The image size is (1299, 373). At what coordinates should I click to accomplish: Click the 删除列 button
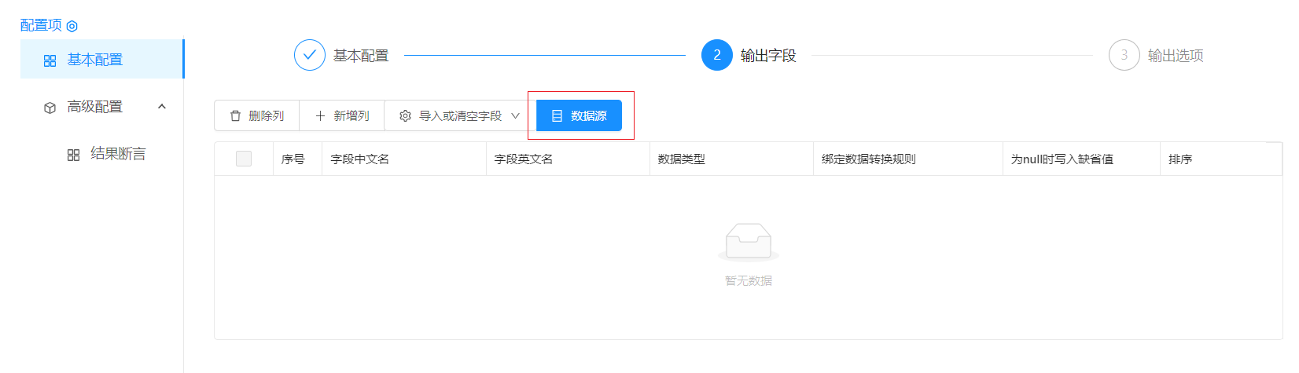tap(257, 116)
